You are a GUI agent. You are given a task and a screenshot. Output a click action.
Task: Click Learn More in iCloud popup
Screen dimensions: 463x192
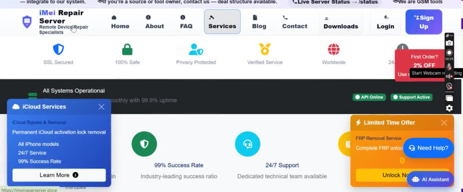click(x=59, y=175)
